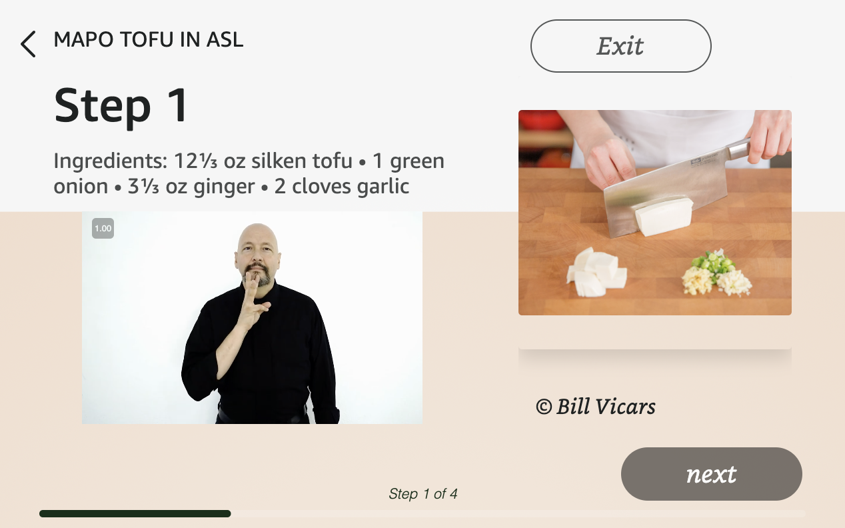Select the MAPO TOFU IN ASL title
This screenshot has width=845, height=528.
click(x=149, y=40)
